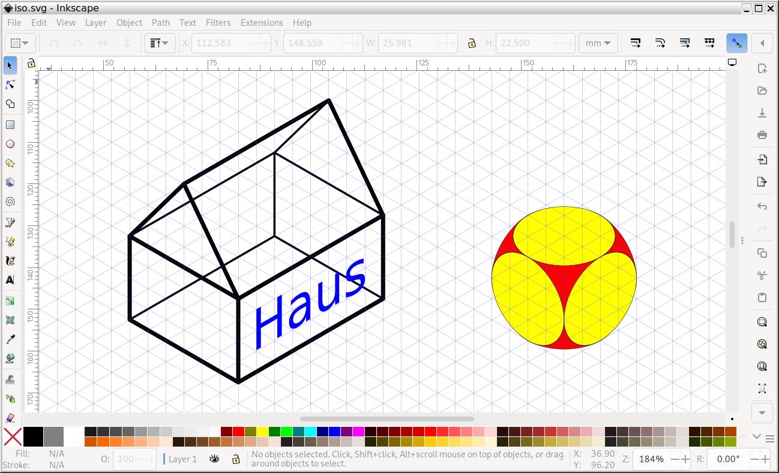Image resolution: width=779 pixels, height=473 pixels.
Task: Open the select all dropdown
Action: [x=20, y=43]
